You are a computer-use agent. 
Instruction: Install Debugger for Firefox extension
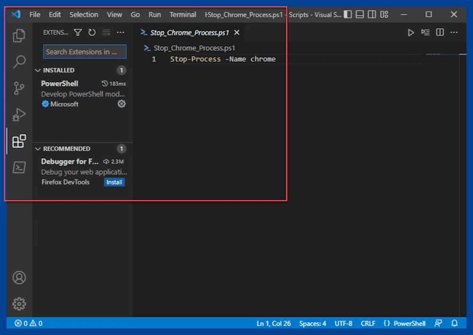coord(114,182)
